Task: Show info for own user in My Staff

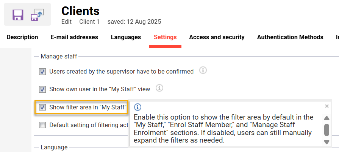Action: pos(159,88)
